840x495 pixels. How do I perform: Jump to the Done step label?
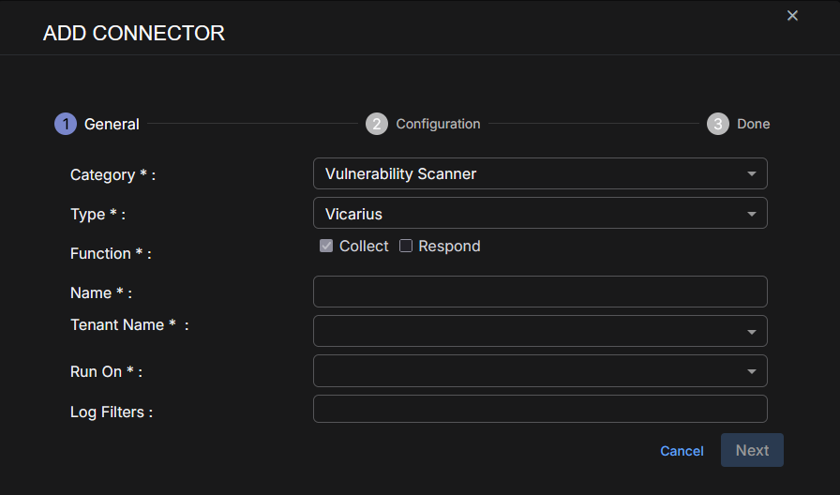(x=753, y=124)
